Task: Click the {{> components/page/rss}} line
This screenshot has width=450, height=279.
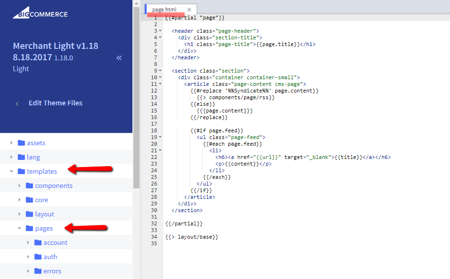Action: 235,97
